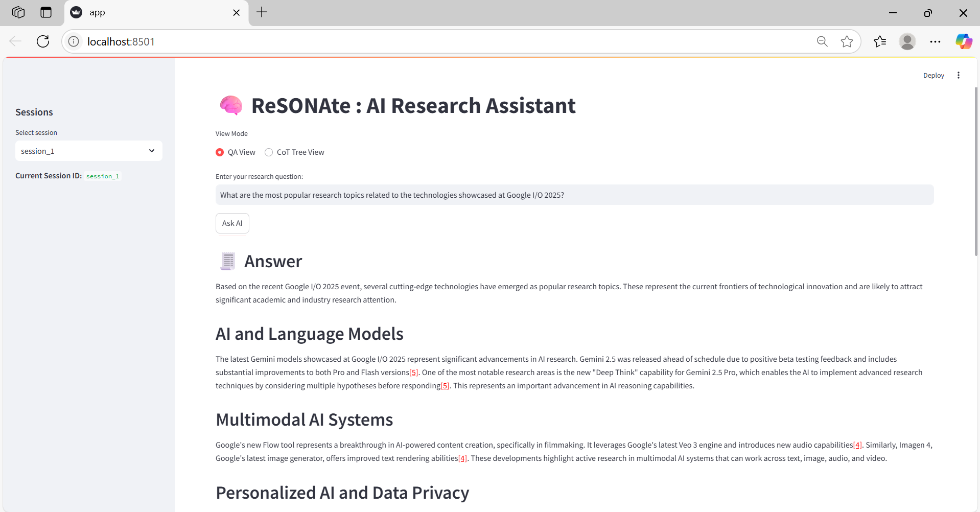
Task: Click the 'Multimodal AI Systems' heading
Action: click(304, 420)
